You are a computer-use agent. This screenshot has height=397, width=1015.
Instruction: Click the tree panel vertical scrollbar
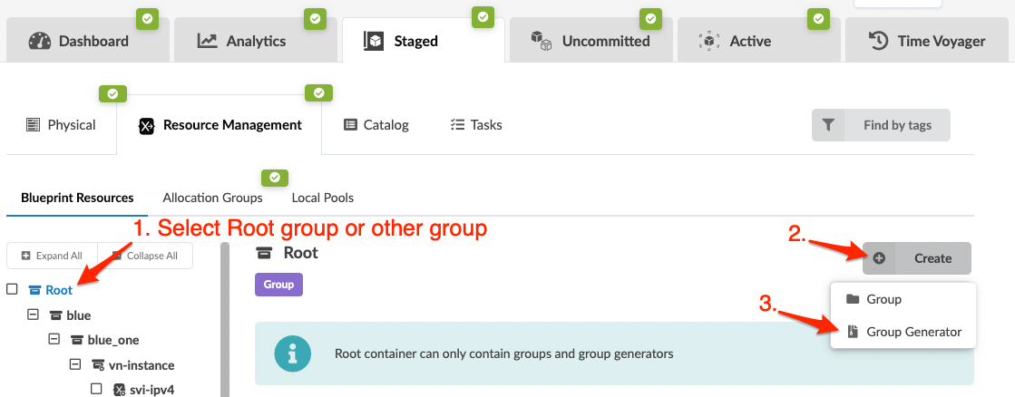tap(225, 319)
